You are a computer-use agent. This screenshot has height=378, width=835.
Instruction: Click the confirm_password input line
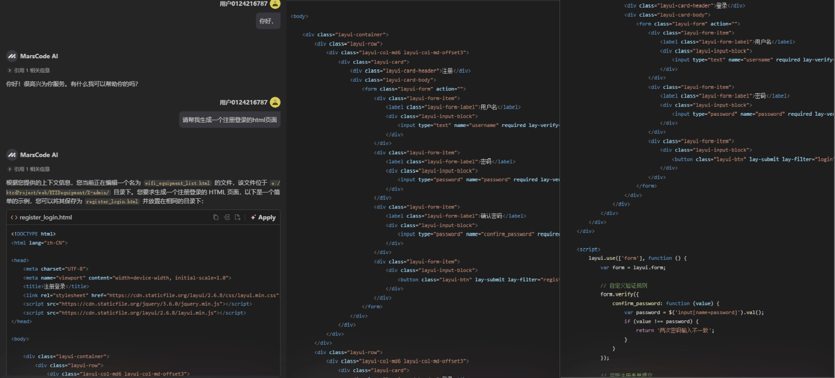coord(478,234)
